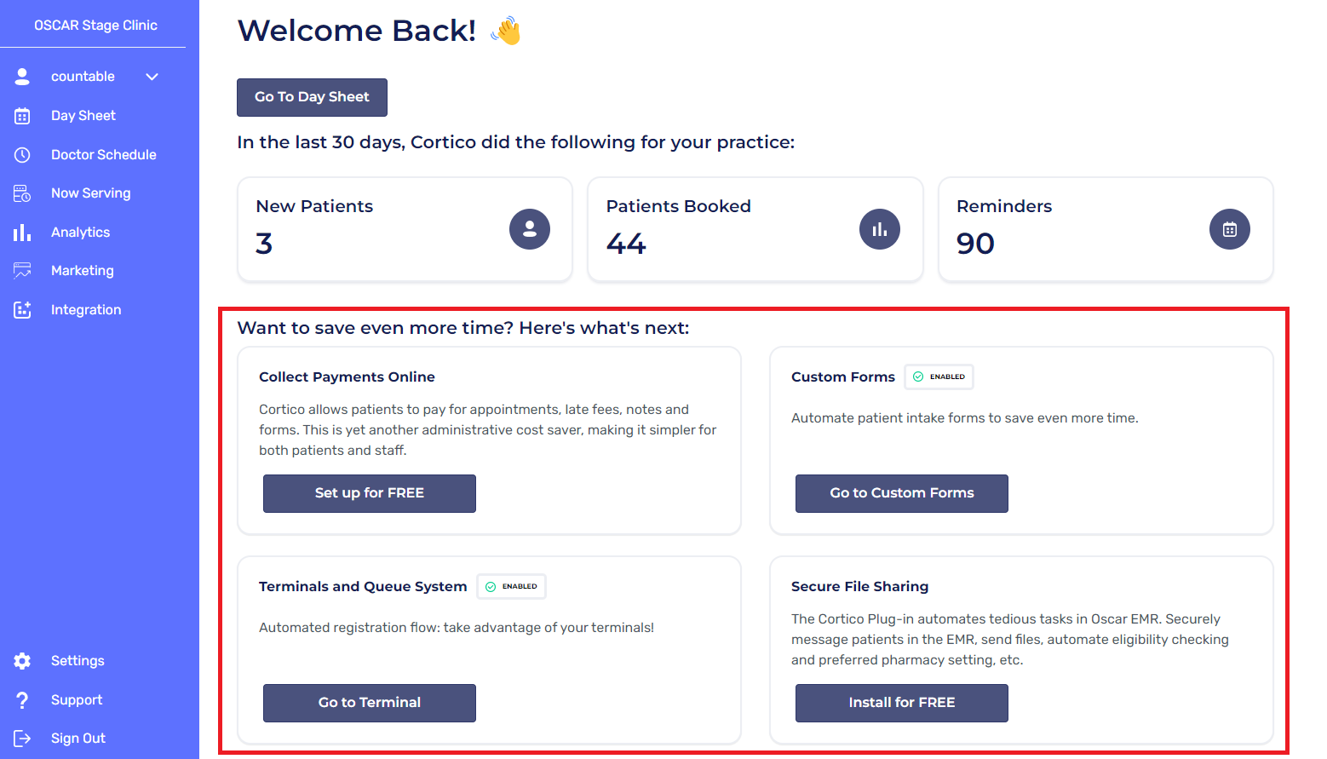Click the Analytics bar chart sidebar icon
The height and width of the screenshot is (759, 1327).
(x=22, y=233)
